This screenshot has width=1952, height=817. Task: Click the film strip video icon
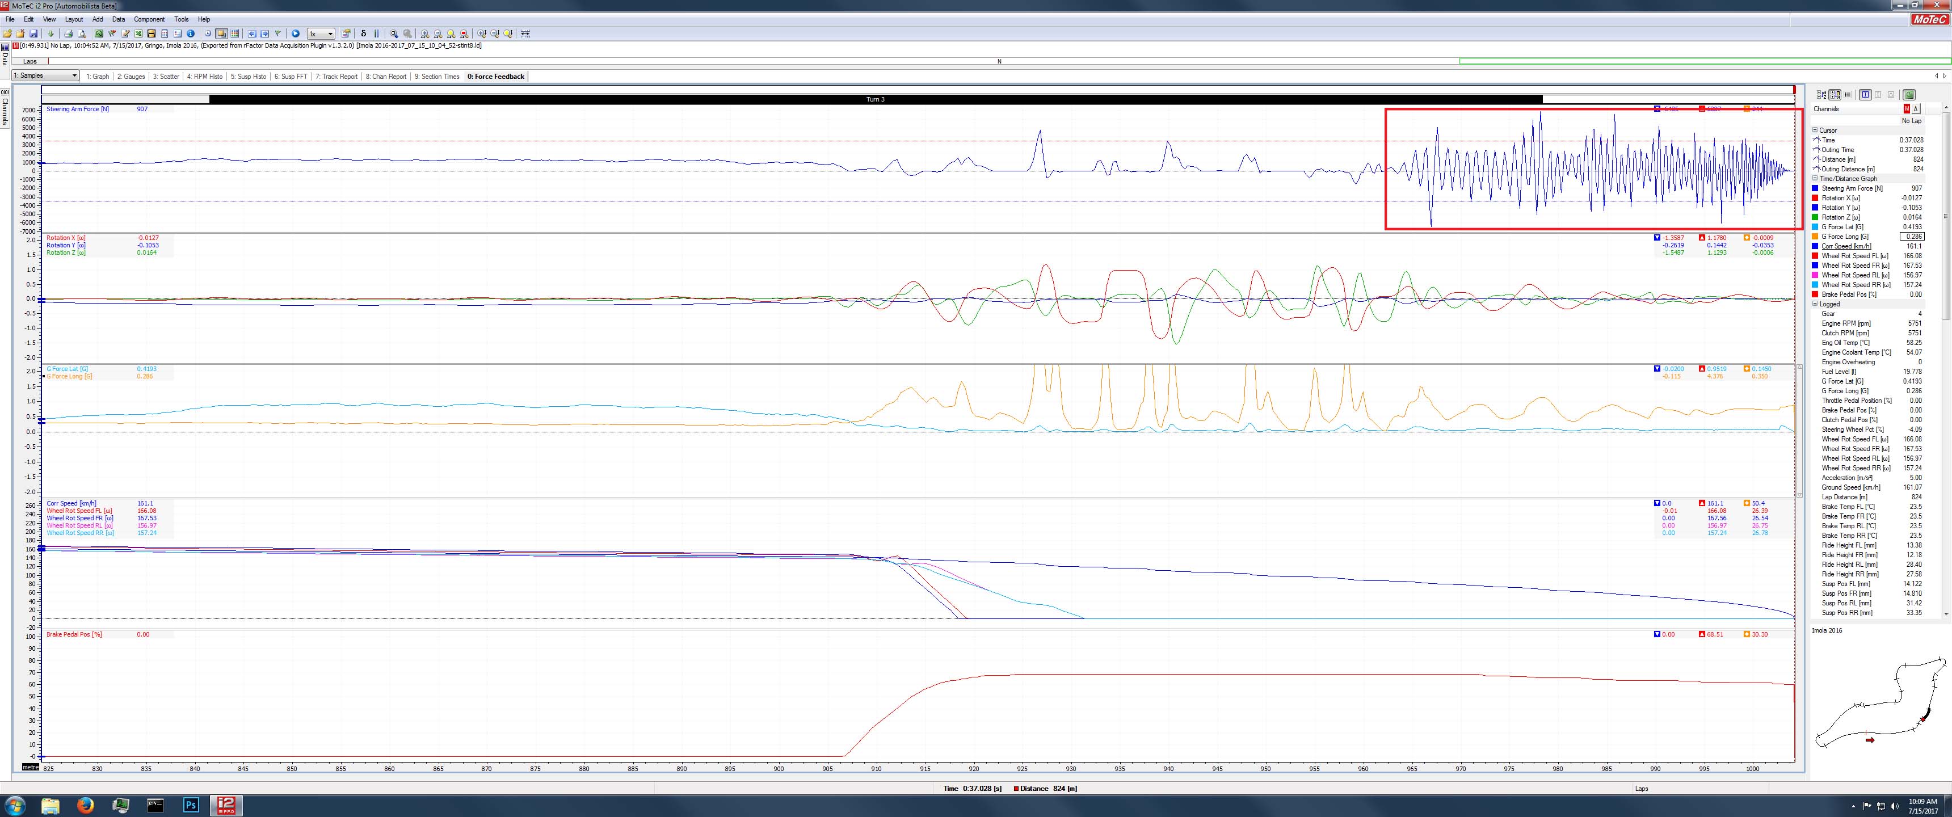point(152,33)
